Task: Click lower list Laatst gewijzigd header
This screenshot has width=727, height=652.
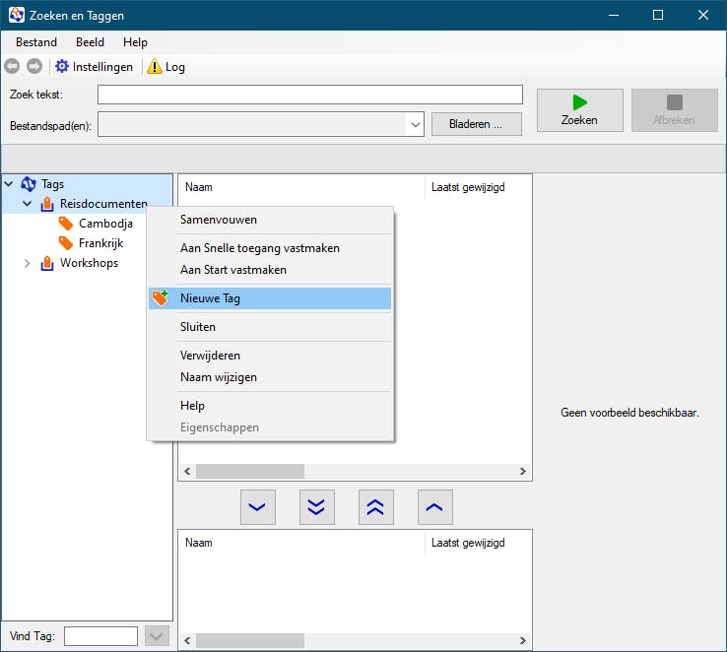Action: [479, 543]
